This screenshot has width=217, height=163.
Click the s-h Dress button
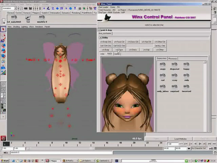pyautogui.click(x=133, y=50)
